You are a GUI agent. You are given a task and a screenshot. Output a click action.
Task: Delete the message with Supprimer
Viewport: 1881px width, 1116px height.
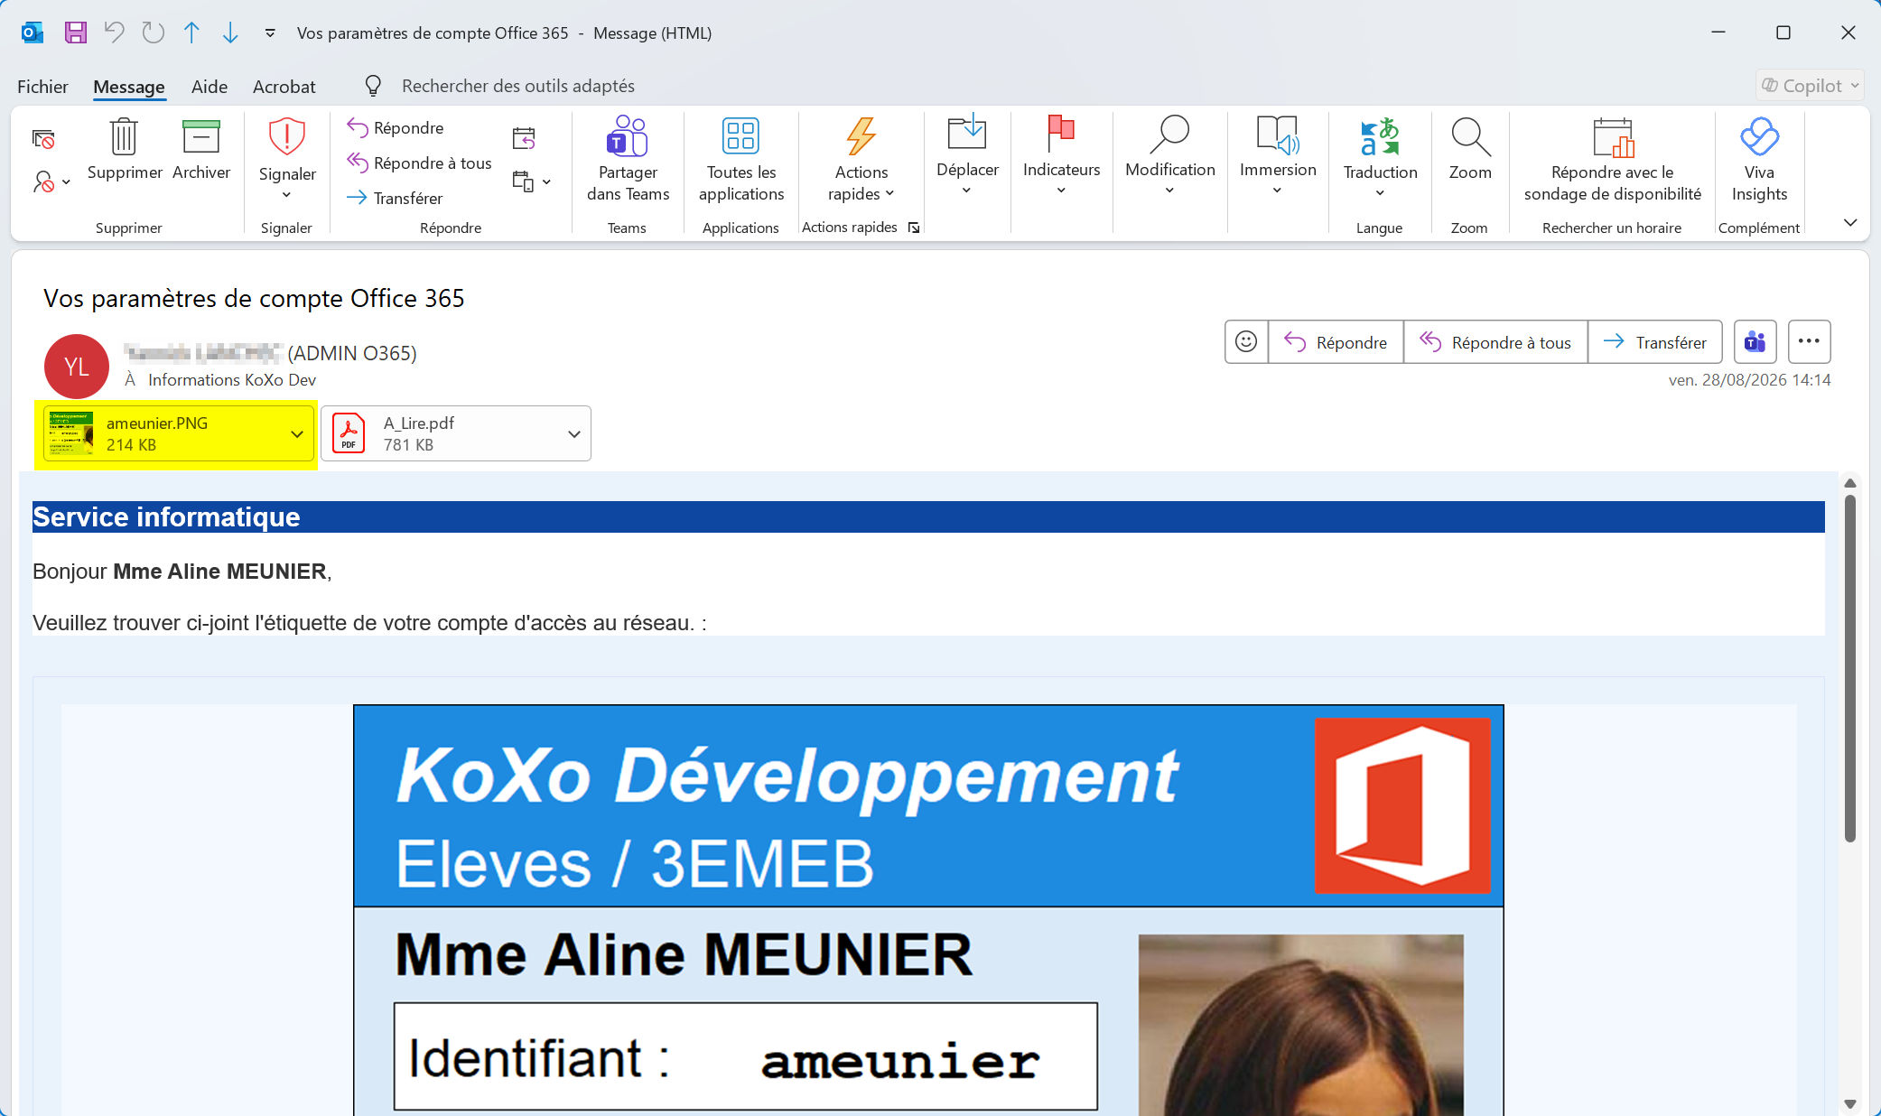pos(125,150)
